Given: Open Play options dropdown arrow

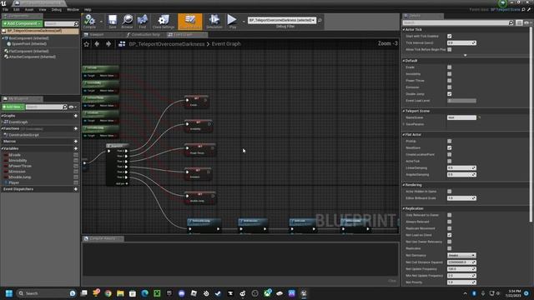Looking at the screenshot, I should (x=244, y=22).
